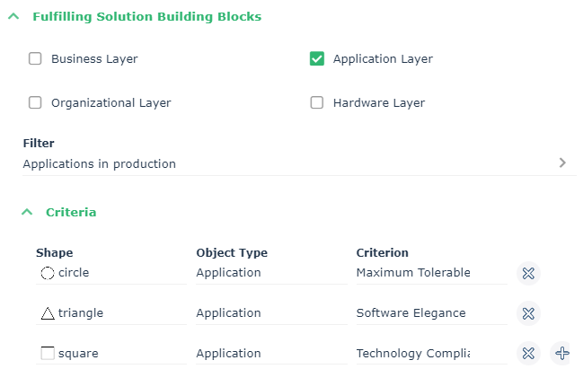Collapse Fulfilling Solution Building Blocks section

point(13,16)
